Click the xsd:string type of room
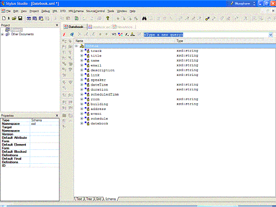This screenshot has height=207, width=276. pyautogui.click(x=187, y=99)
